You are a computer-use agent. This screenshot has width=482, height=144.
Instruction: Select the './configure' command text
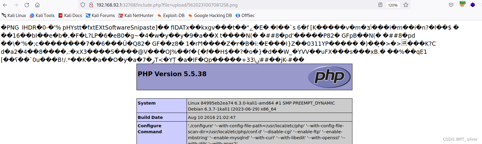point(266,134)
